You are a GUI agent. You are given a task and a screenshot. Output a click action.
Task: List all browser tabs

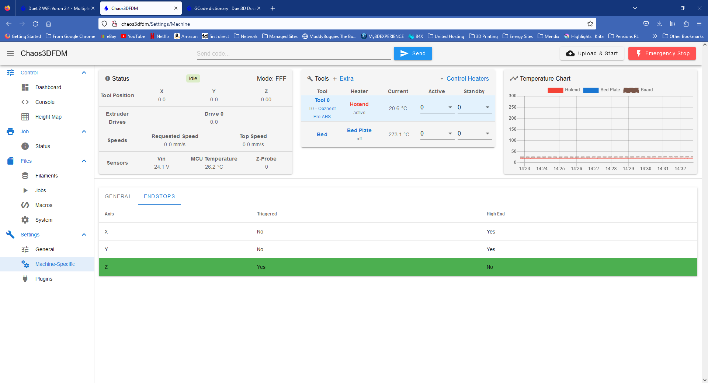point(635,8)
